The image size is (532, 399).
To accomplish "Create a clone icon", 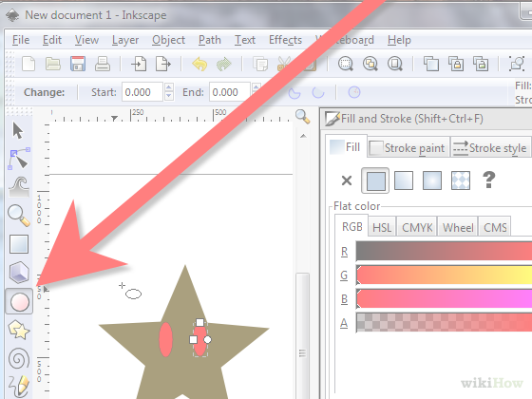I will point(456,64).
